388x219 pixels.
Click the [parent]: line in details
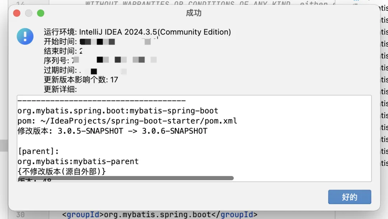38,151
